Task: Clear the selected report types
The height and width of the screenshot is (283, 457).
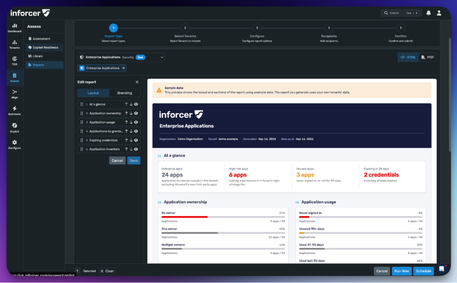Action: [x=107, y=271]
